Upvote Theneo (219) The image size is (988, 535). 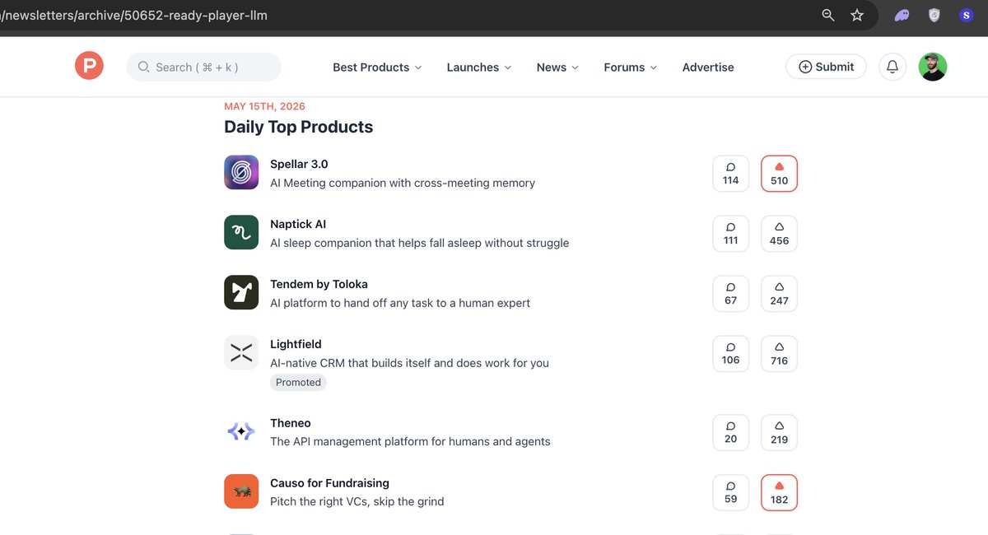tap(780, 433)
